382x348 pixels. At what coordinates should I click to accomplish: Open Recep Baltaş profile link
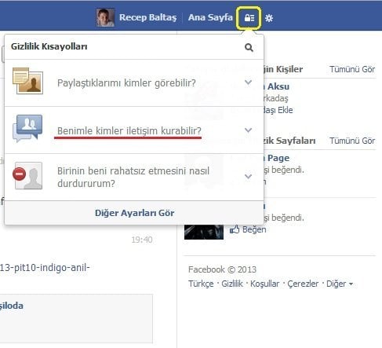click(147, 17)
